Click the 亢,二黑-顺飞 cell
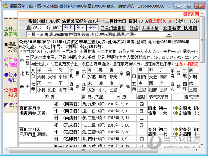The width and height of the screenshot is (208, 156). tap(94, 125)
